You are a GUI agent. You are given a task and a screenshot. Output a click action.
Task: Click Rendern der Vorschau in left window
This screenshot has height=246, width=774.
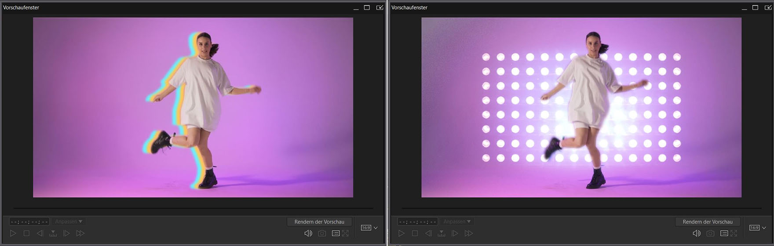point(319,222)
